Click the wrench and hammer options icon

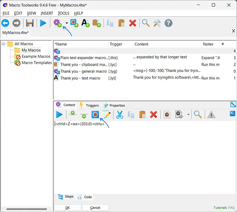tap(157, 23)
